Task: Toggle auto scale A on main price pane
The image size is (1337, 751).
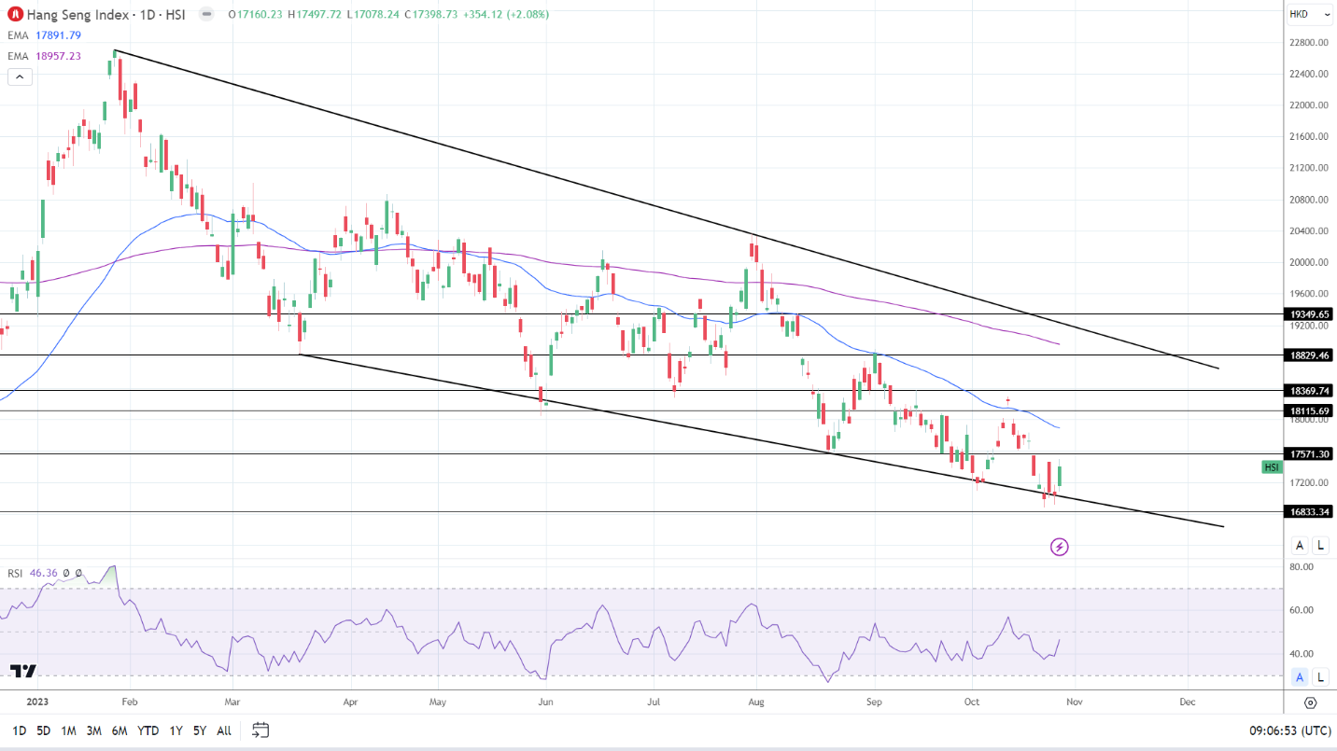Action: tap(1299, 545)
